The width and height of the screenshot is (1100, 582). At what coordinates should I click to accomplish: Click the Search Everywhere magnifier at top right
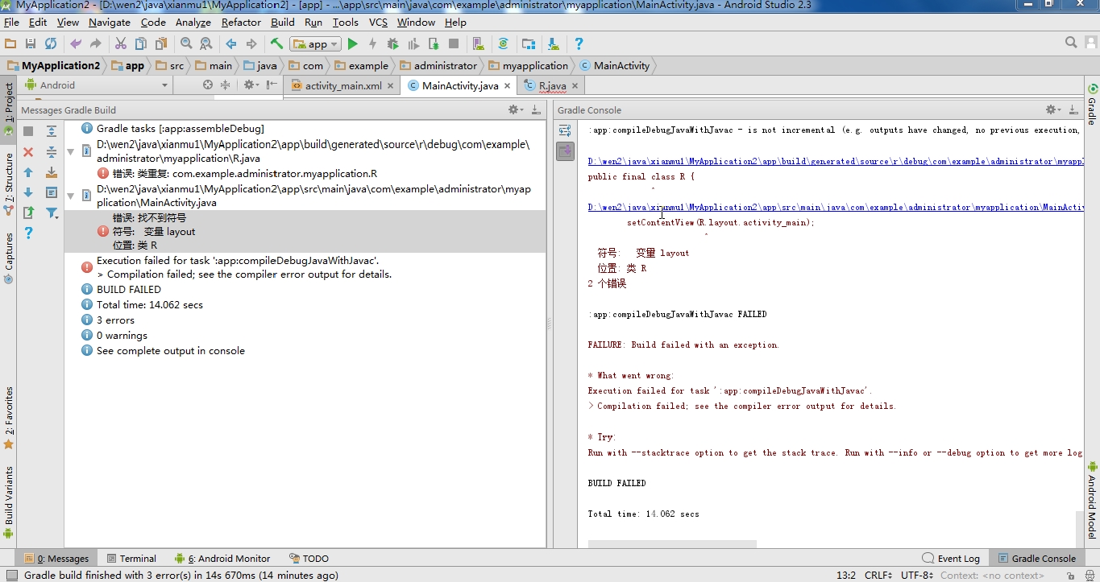coord(1071,43)
